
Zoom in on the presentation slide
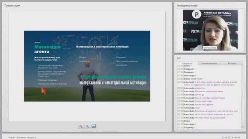[81, 126]
